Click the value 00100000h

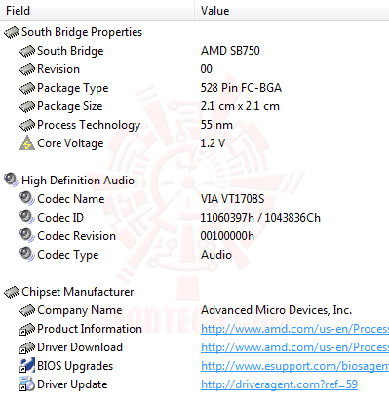(227, 236)
